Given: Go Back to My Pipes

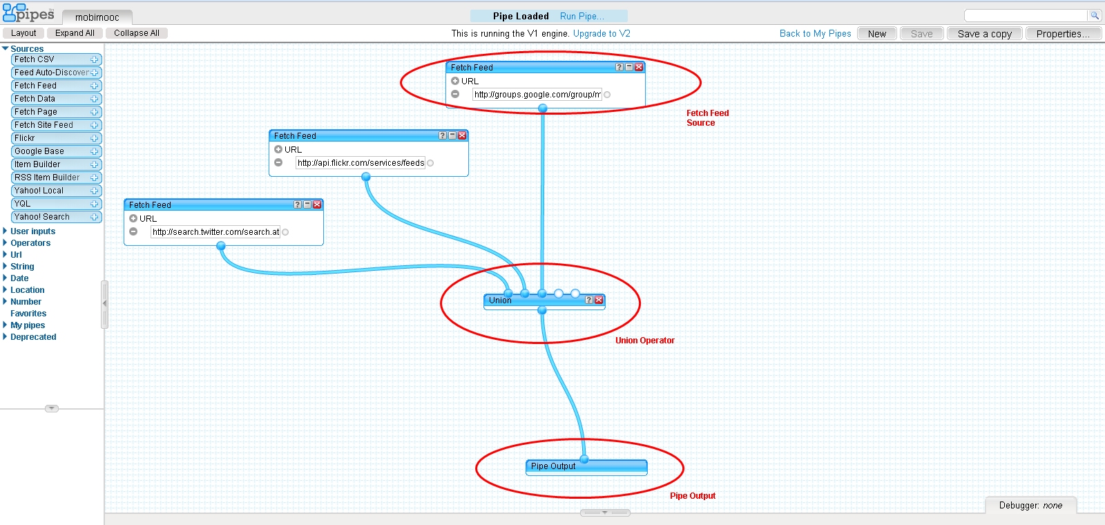Looking at the screenshot, I should click(x=815, y=33).
